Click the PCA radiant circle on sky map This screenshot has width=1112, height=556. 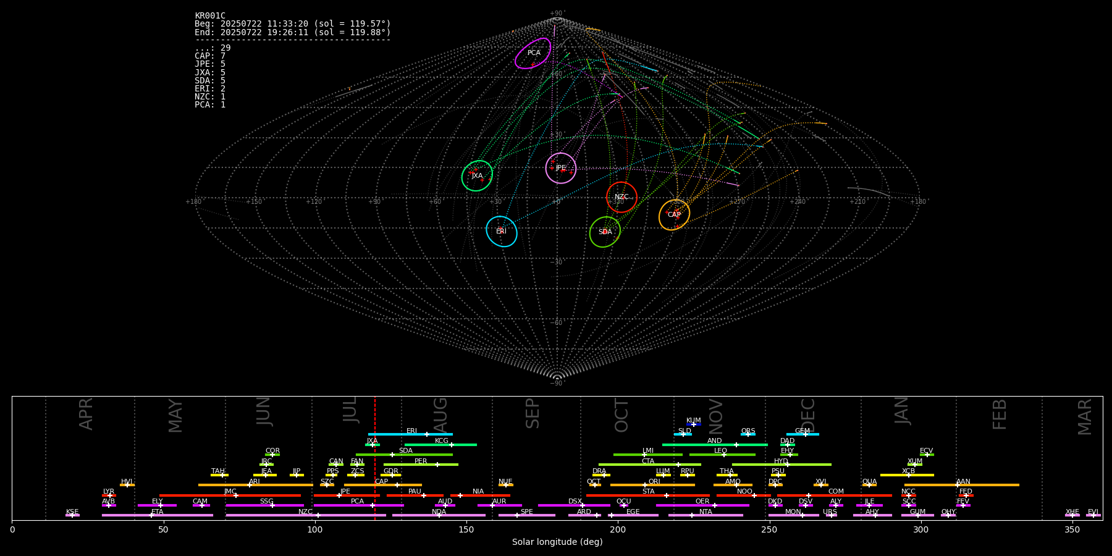click(533, 54)
